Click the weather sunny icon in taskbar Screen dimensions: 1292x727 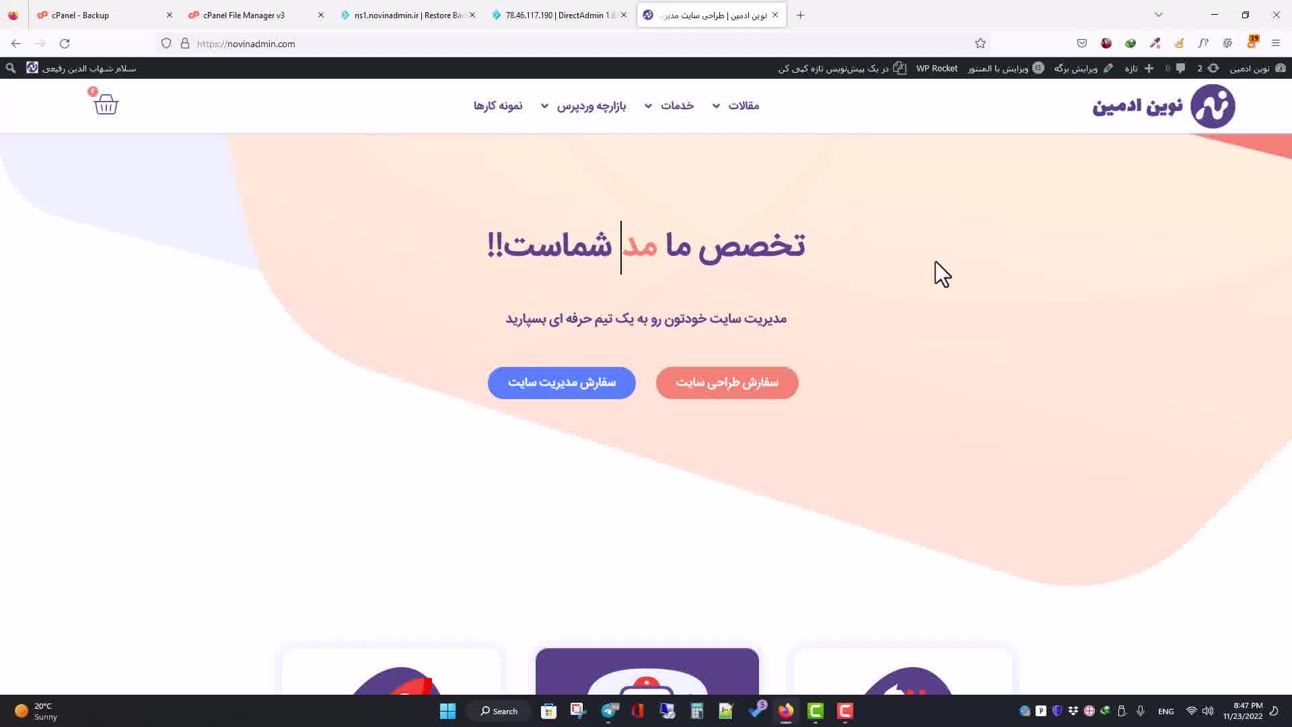click(x=20, y=710)
